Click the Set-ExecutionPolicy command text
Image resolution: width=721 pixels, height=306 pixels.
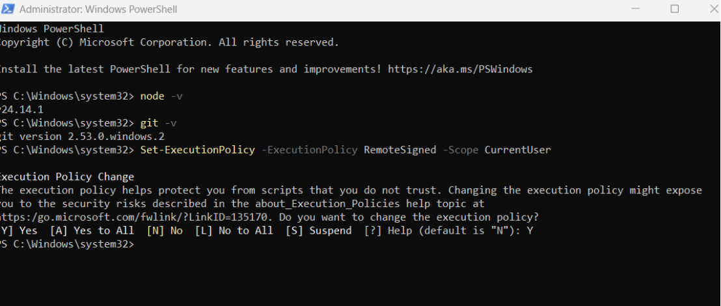[197, 150]
